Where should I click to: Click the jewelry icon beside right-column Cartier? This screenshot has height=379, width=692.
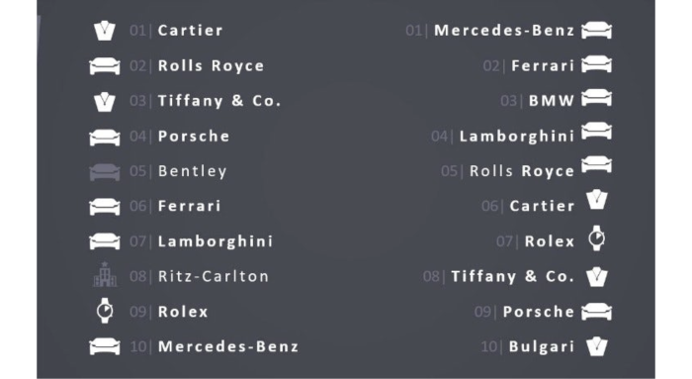coord(597,199)
